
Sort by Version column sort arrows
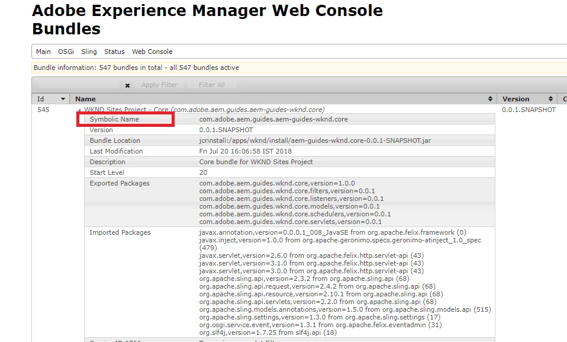tap(550, 99)
